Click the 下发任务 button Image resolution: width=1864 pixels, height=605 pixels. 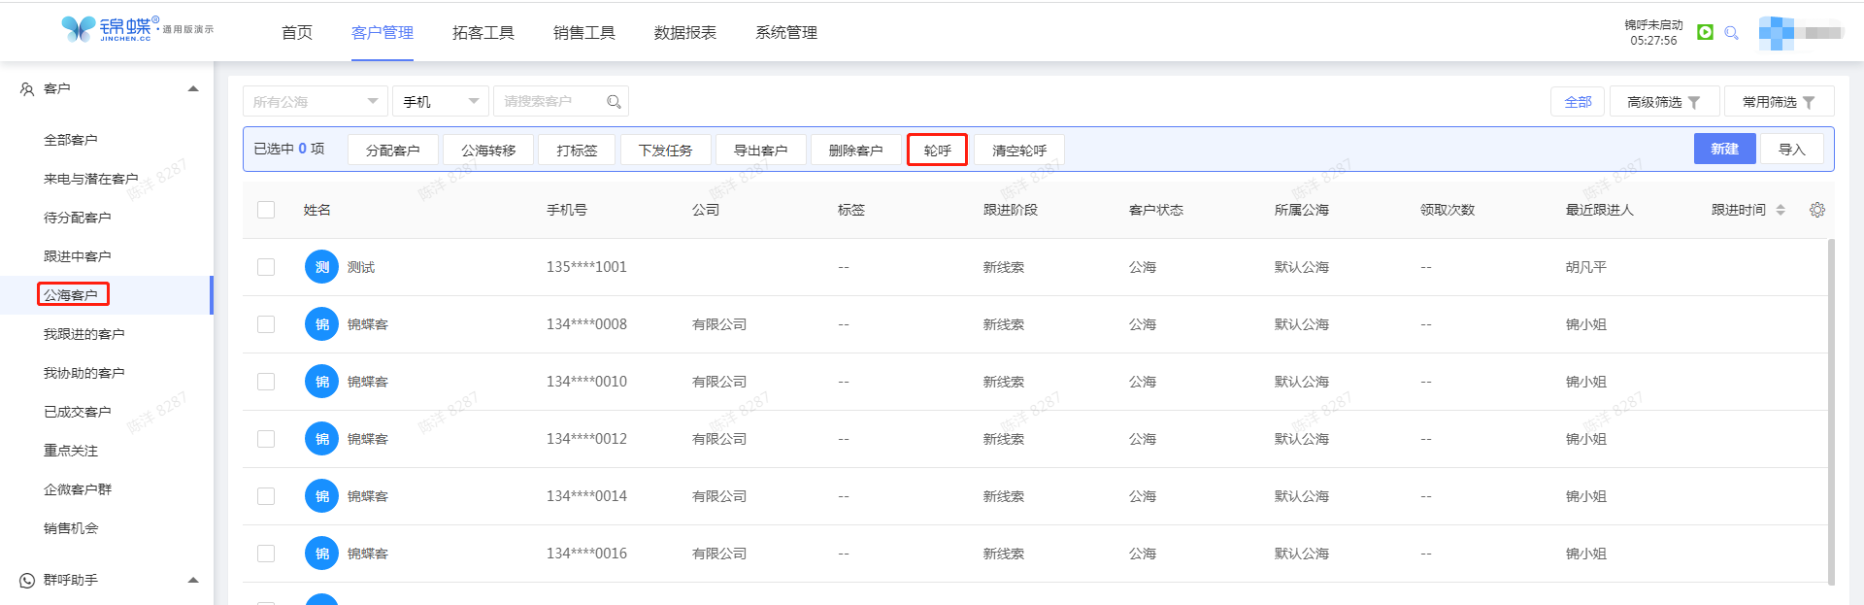point(666,150)
